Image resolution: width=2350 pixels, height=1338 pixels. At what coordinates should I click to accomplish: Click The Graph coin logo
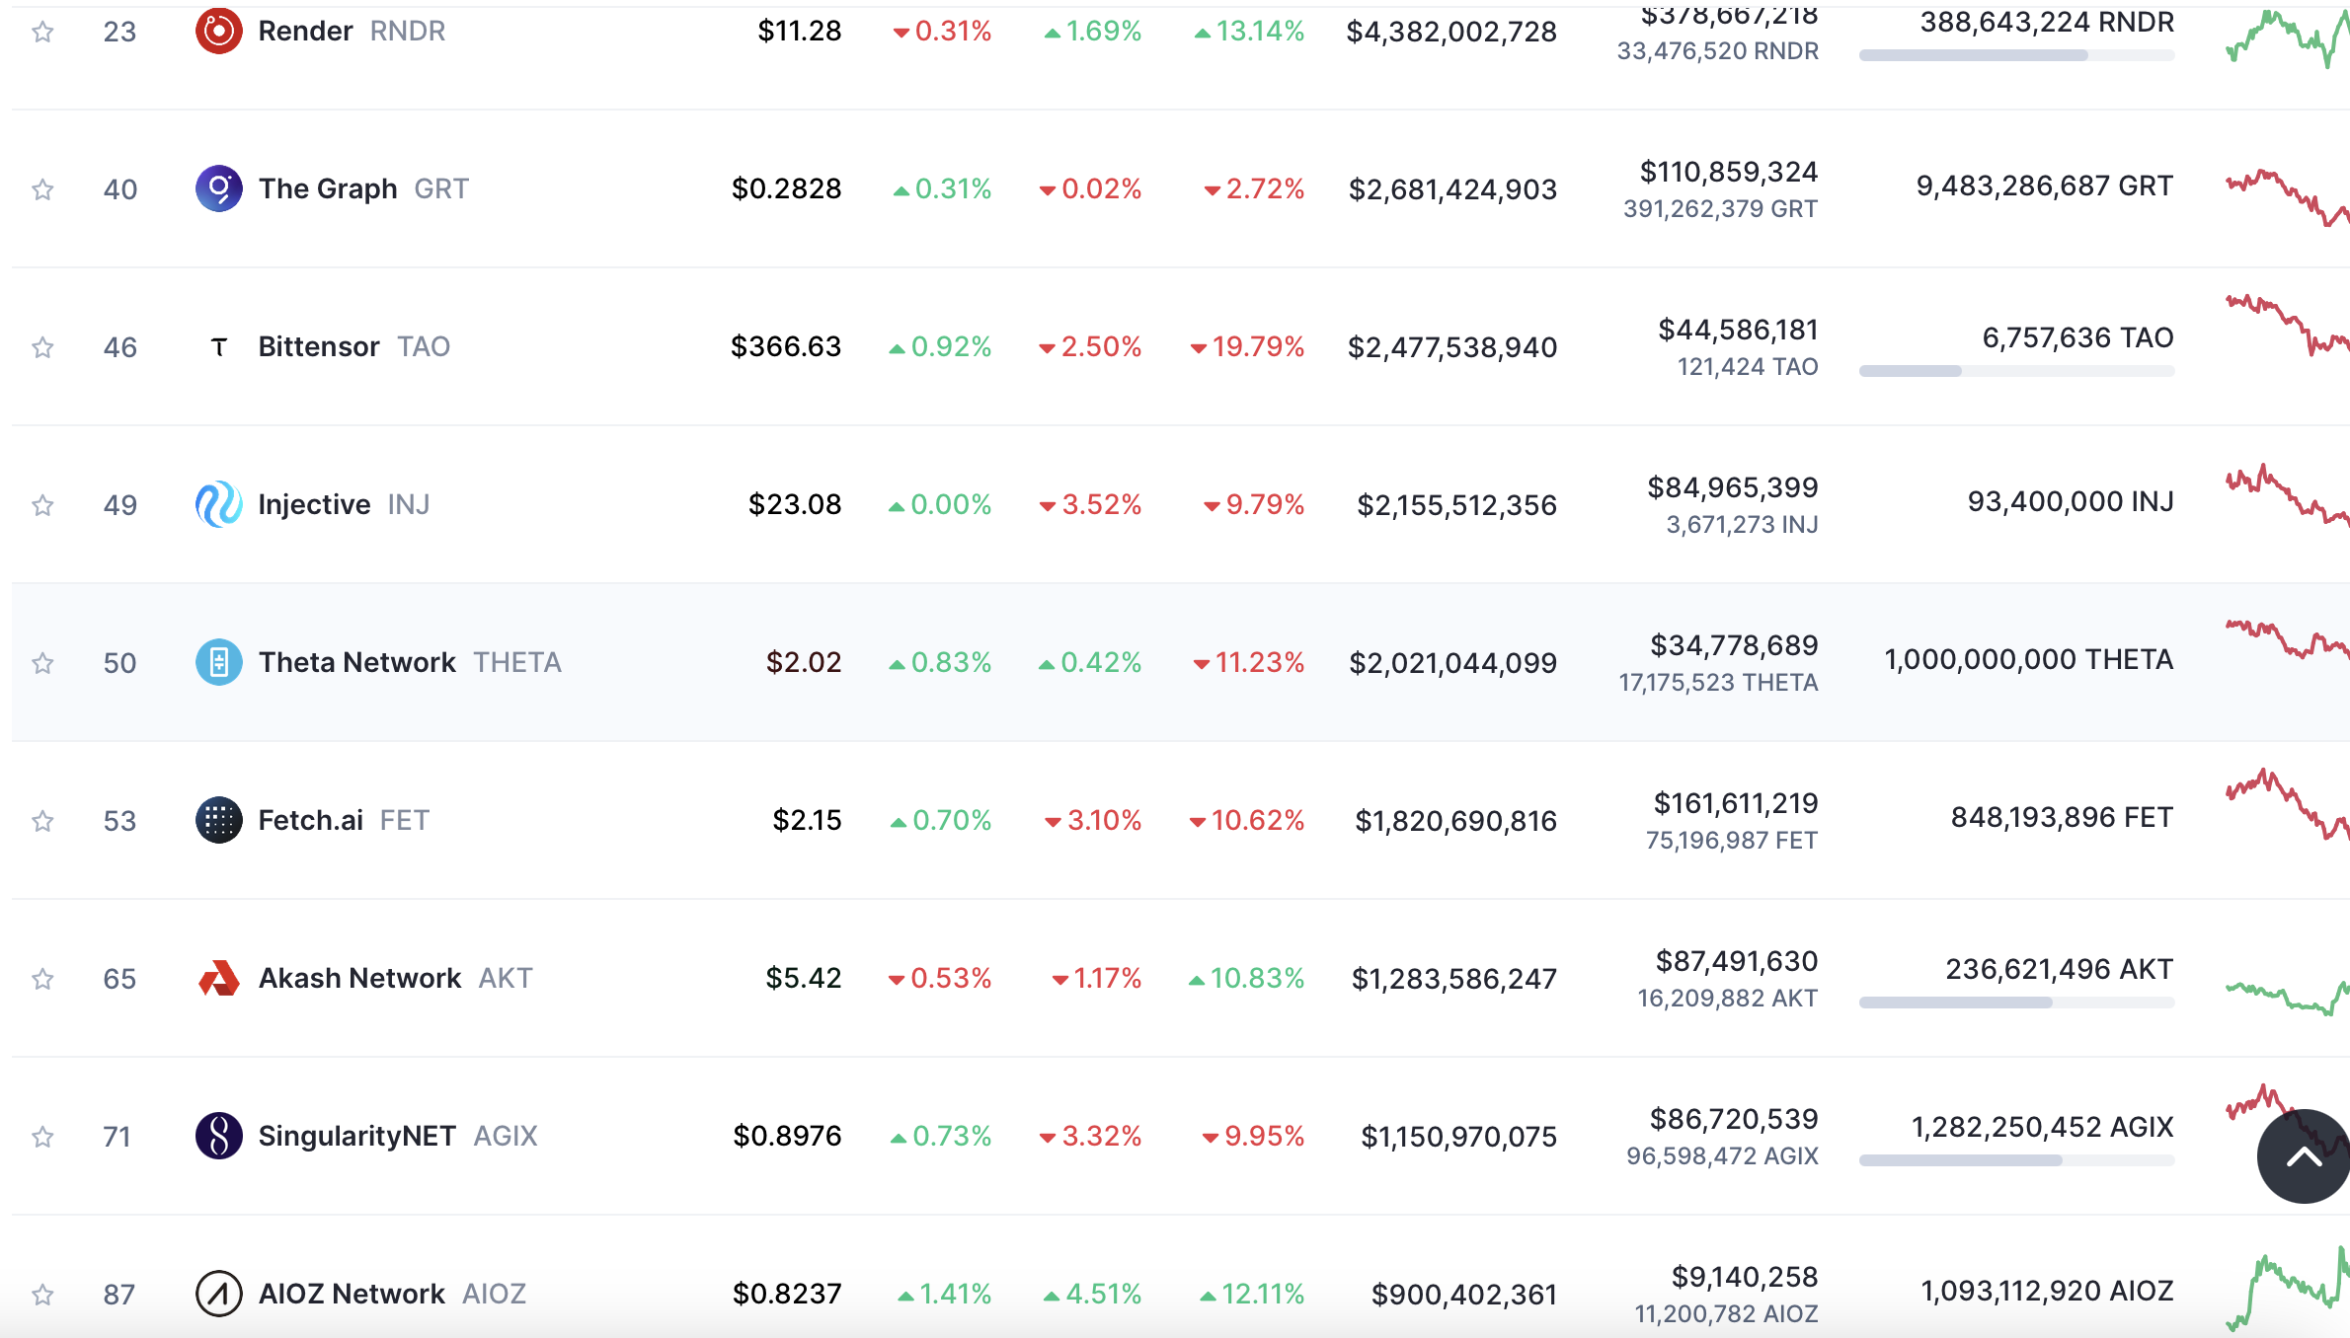click(x=218, y=188)
